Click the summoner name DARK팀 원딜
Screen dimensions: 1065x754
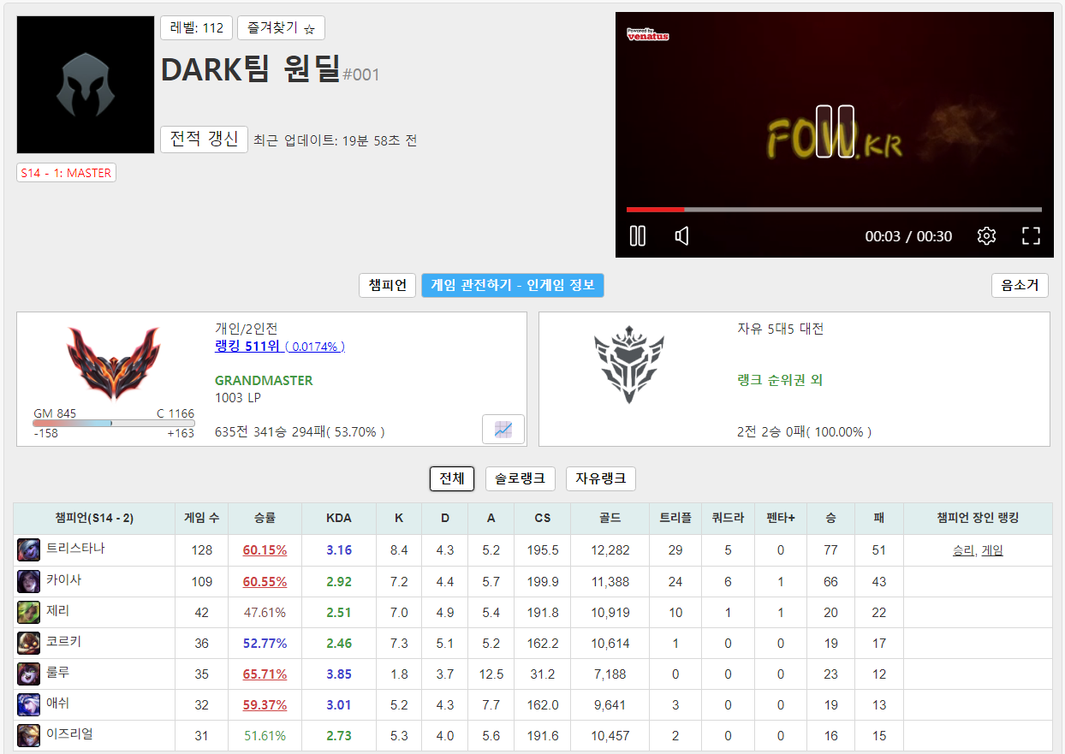(251, 70)
